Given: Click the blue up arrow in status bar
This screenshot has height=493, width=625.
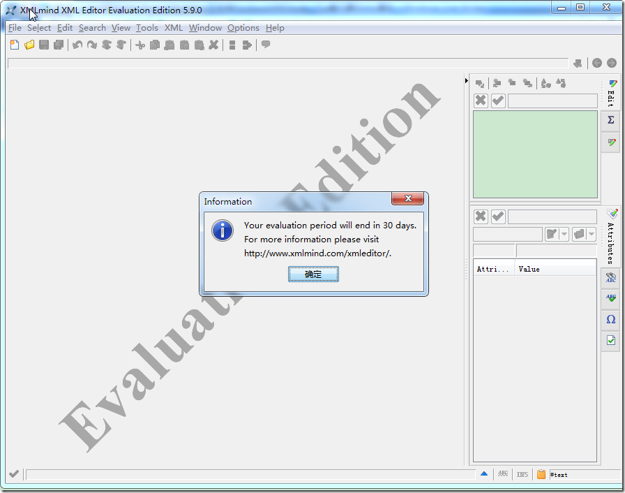Looking at the screenshot, I should [x=484, y=474].
